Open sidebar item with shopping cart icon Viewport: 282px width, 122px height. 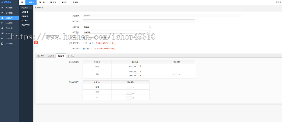(x=9, y=13)
